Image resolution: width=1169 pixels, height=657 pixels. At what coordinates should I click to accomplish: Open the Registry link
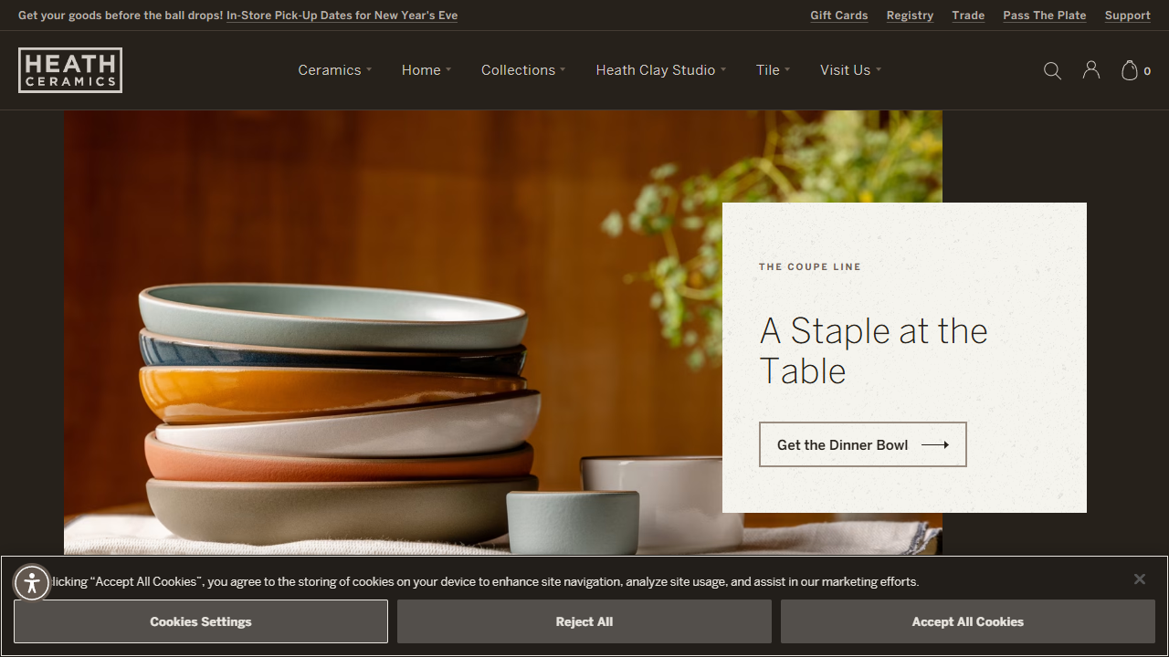pyautogui.click(x=910, y=16)
